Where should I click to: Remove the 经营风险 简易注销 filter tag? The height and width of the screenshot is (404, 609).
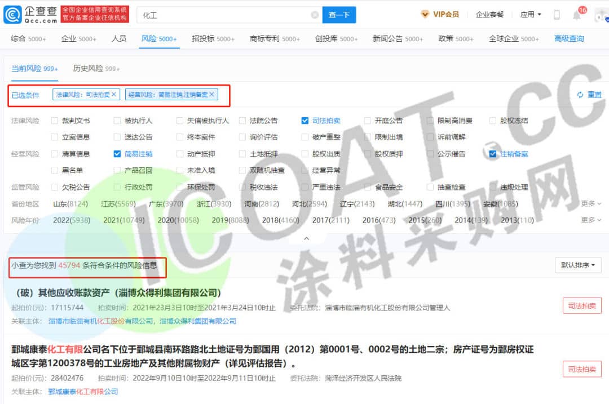(x=211, y=95)
